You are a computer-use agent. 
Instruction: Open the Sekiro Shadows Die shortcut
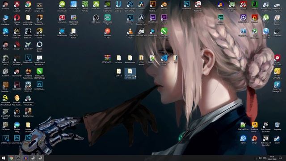[x=39, y=20]
